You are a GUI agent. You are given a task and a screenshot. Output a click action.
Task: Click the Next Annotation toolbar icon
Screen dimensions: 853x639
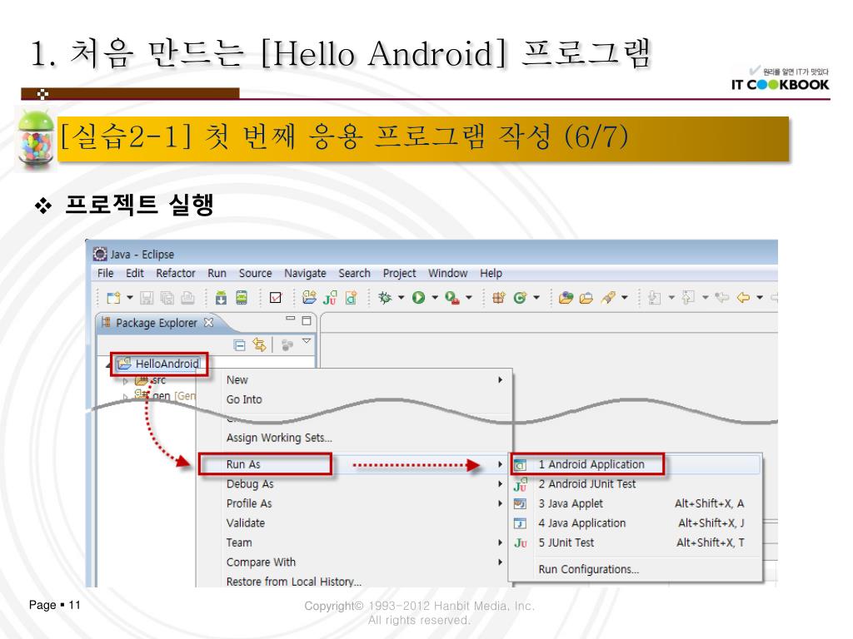[655, 298]
